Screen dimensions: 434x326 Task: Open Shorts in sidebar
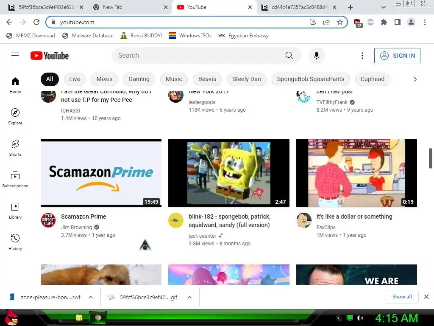[x=15, y=148]
